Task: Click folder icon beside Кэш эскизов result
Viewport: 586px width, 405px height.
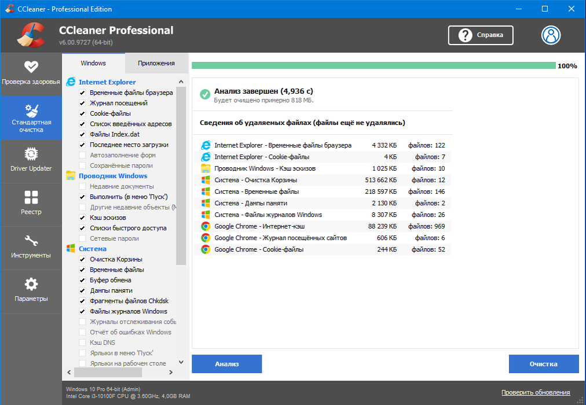Action: (206, 168)
